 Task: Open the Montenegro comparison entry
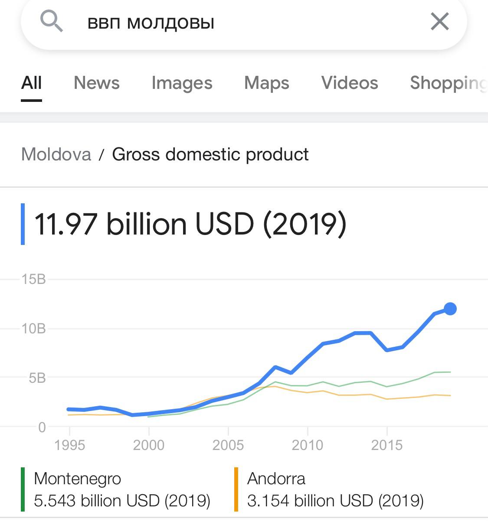[122, 490]
